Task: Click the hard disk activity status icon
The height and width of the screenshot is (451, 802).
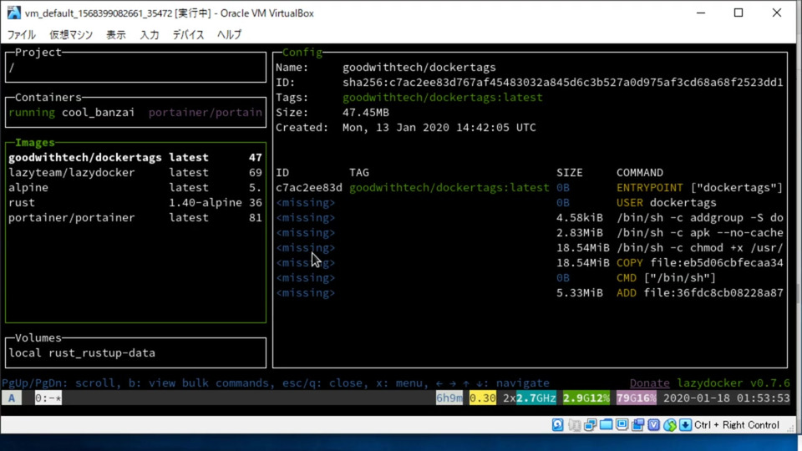Action: [557, 425]
